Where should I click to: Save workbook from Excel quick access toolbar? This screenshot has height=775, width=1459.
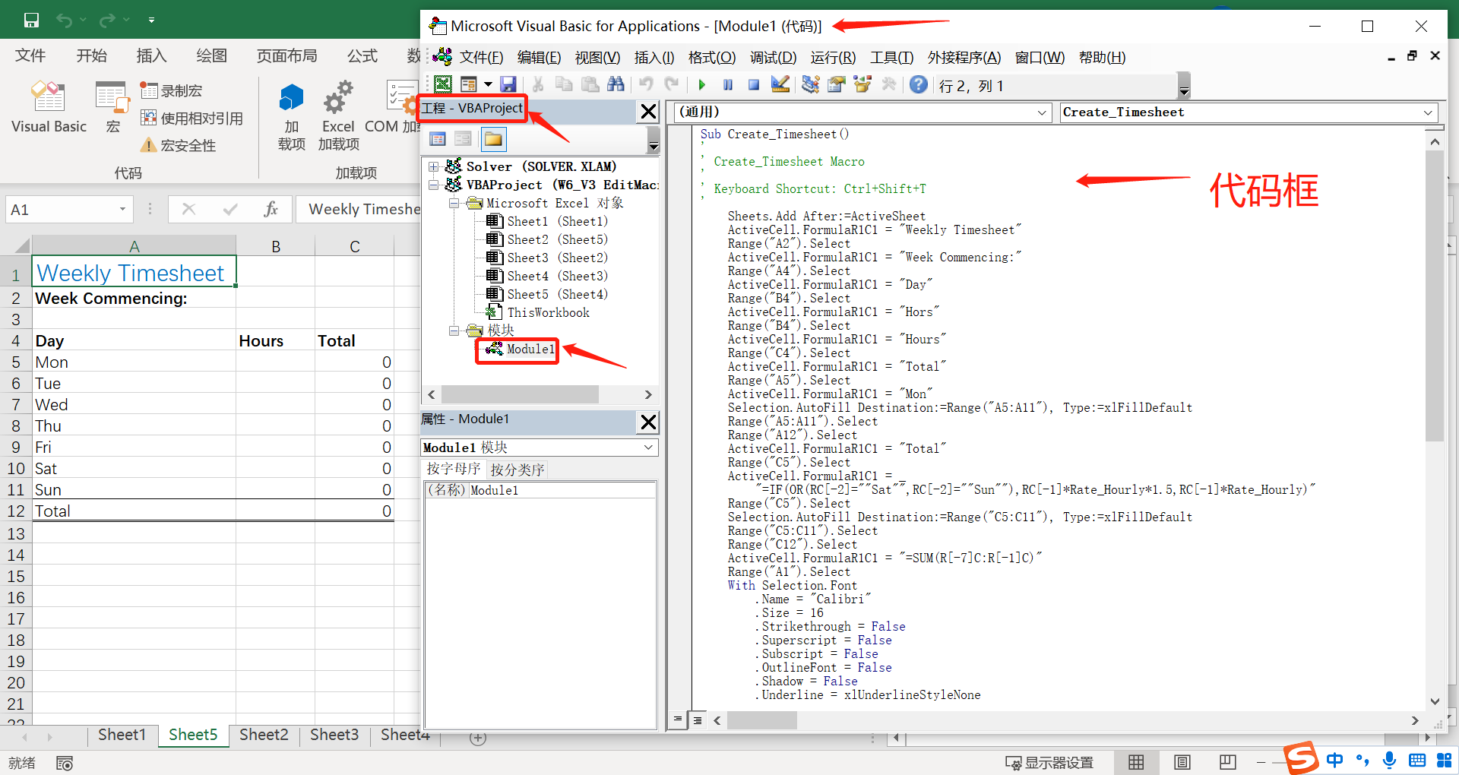click(31, 20)
